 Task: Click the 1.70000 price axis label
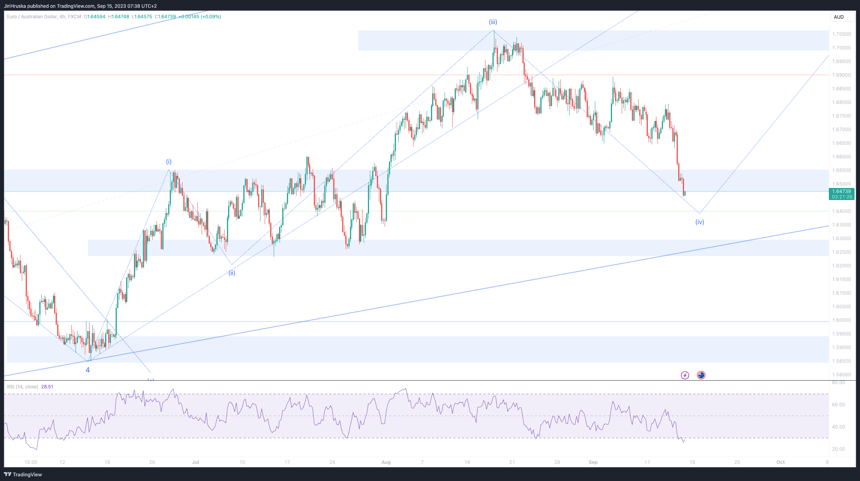pos(841,48)
